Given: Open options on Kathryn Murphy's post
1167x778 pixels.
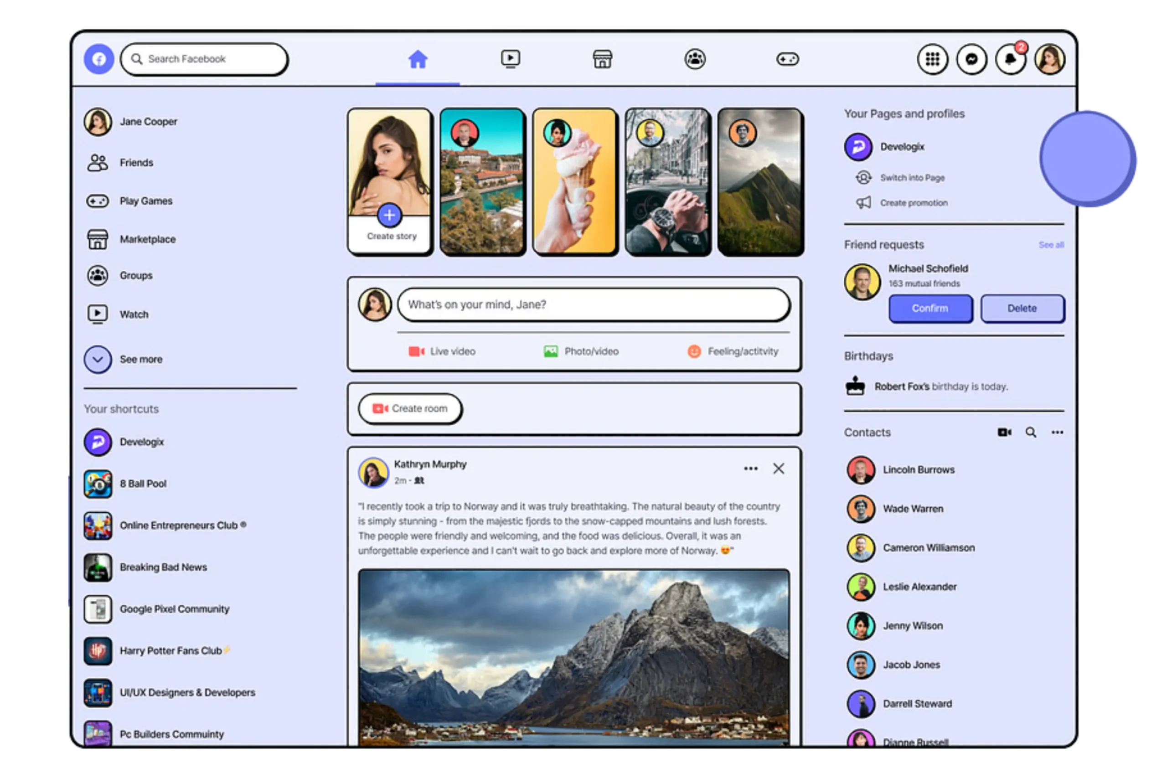Looking at the screenshot, I should (751, 468).
